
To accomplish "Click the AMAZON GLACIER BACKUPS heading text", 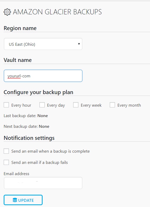I will 57,12.
